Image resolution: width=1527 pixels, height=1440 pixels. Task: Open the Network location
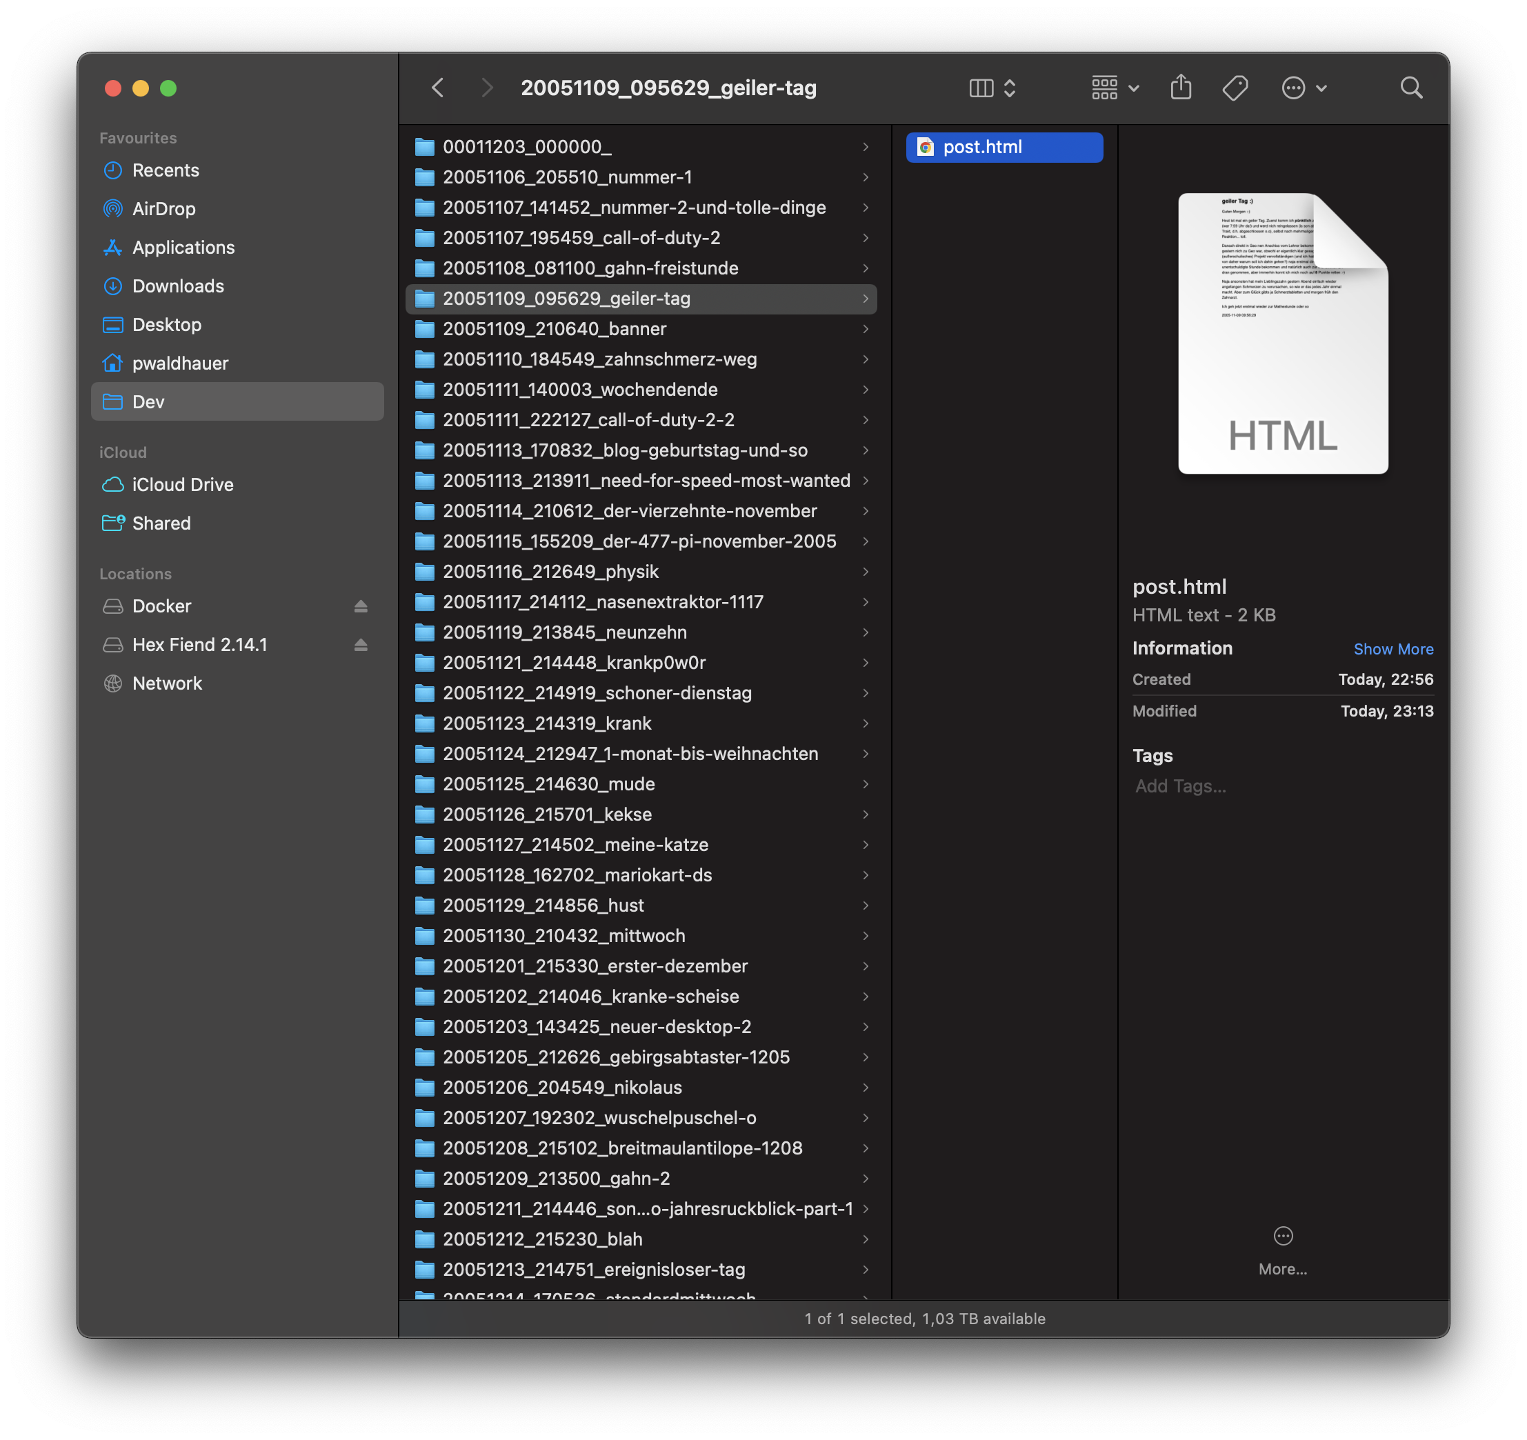tap(167, 683)
